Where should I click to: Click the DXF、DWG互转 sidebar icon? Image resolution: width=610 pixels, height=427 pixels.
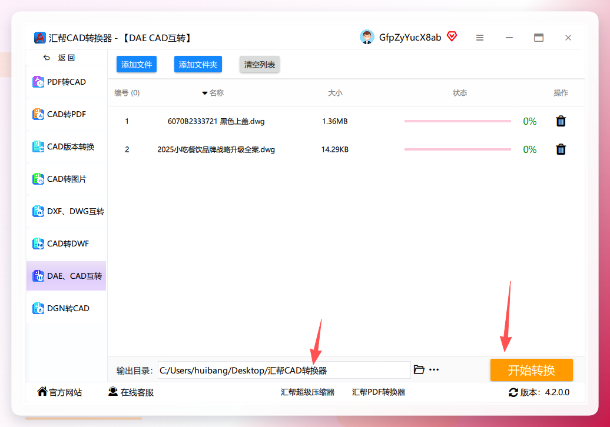click(x=38, y=211)
